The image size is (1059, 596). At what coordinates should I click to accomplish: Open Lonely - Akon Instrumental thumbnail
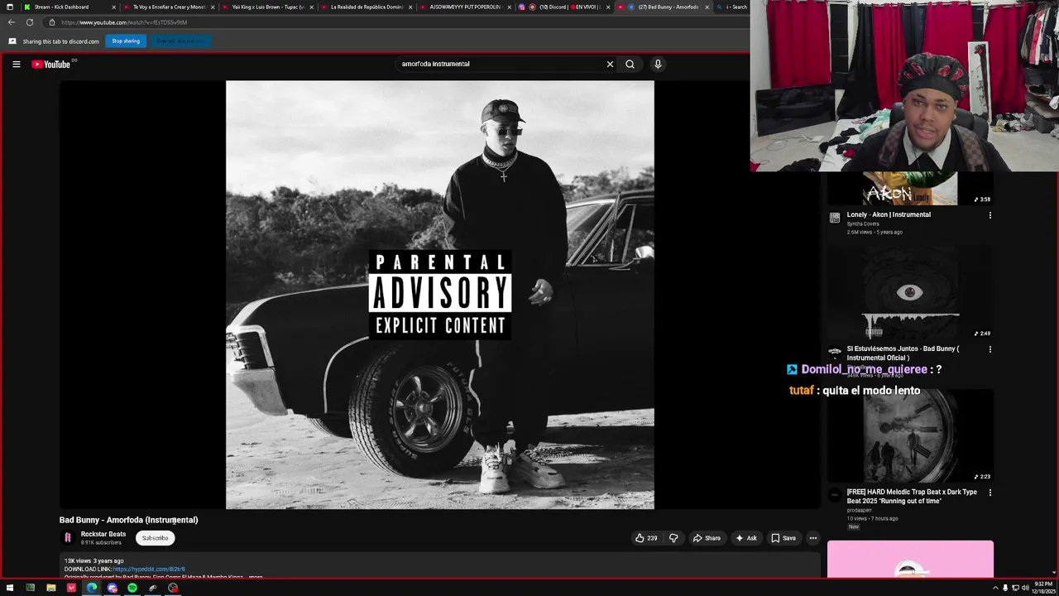tap(910, 189)
